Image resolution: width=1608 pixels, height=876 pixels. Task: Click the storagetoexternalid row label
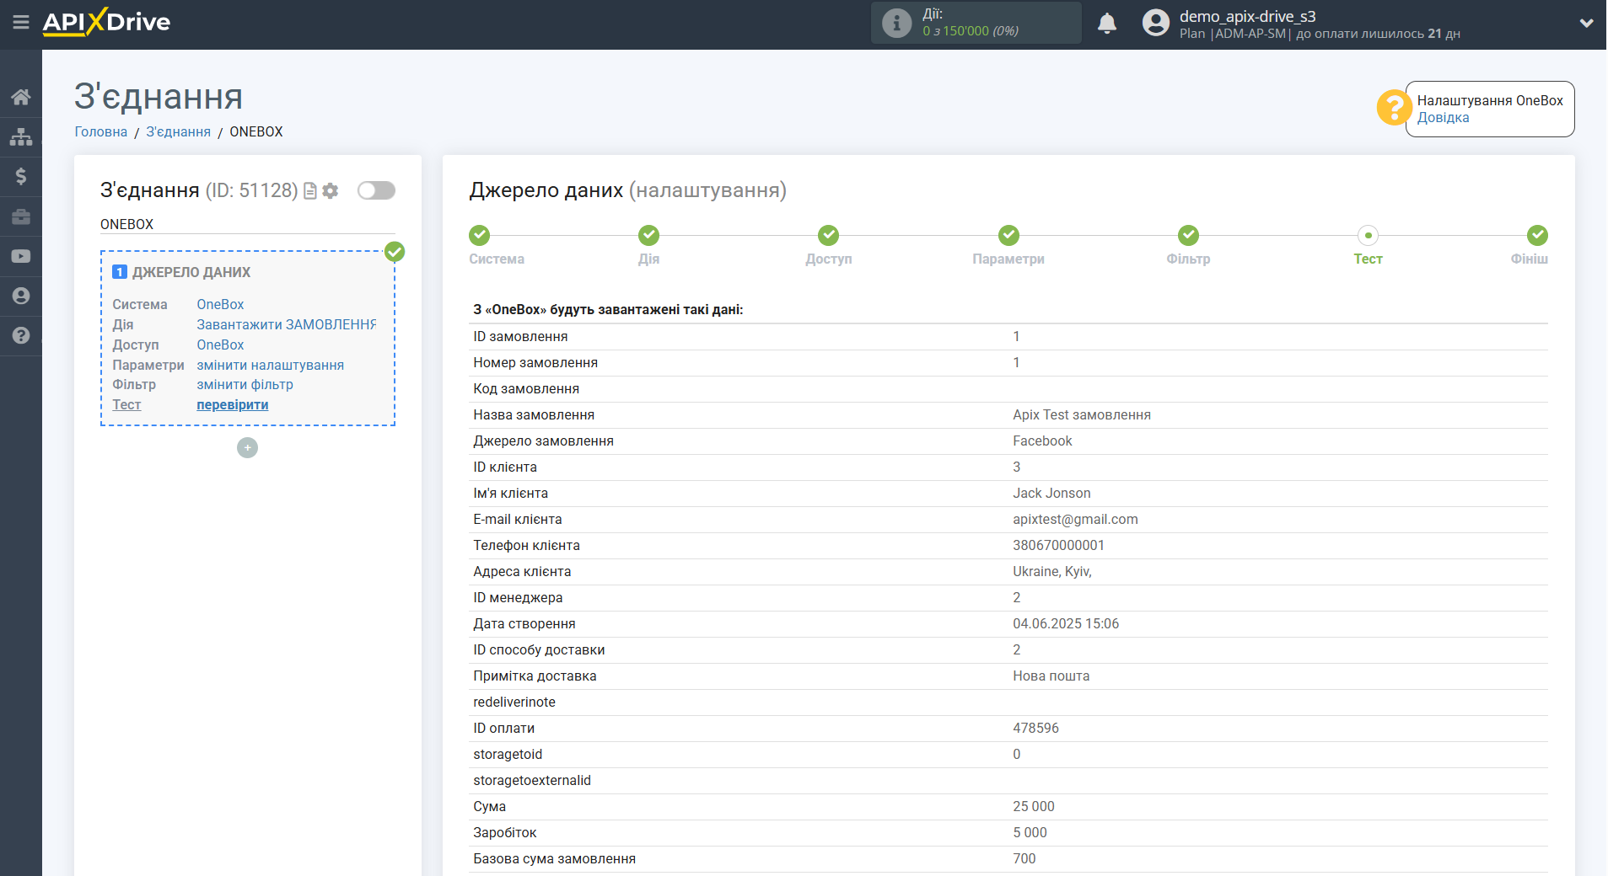click(x=532, y=780)
